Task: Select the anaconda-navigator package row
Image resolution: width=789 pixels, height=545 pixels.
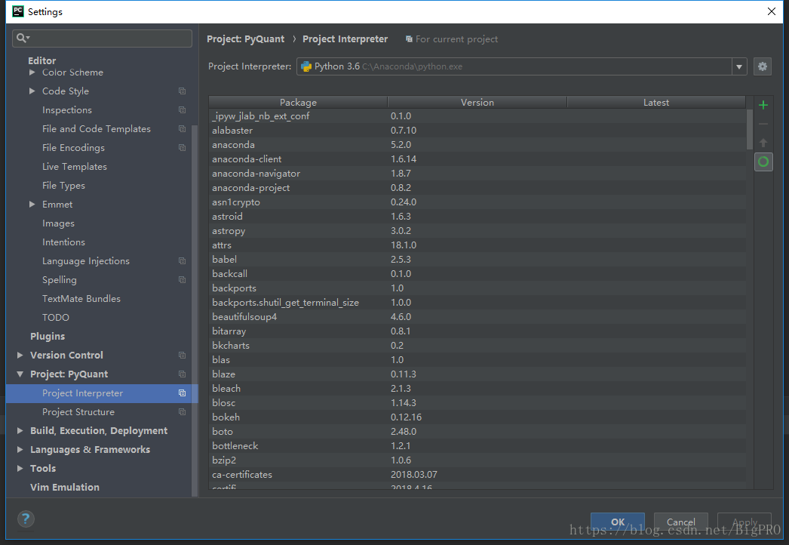Action: [x=477, y=174]
